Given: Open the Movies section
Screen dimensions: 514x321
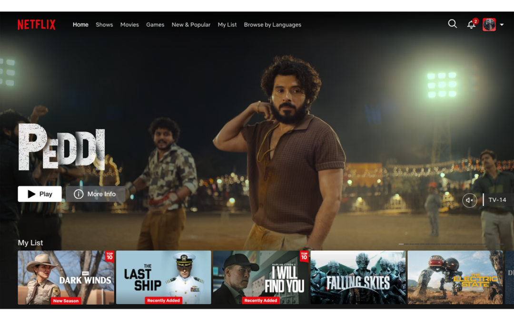Looking at the screenshot, I should [x=129, y=25].
